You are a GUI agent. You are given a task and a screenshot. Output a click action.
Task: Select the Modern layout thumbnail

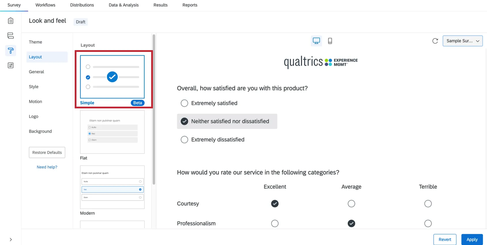112,187
